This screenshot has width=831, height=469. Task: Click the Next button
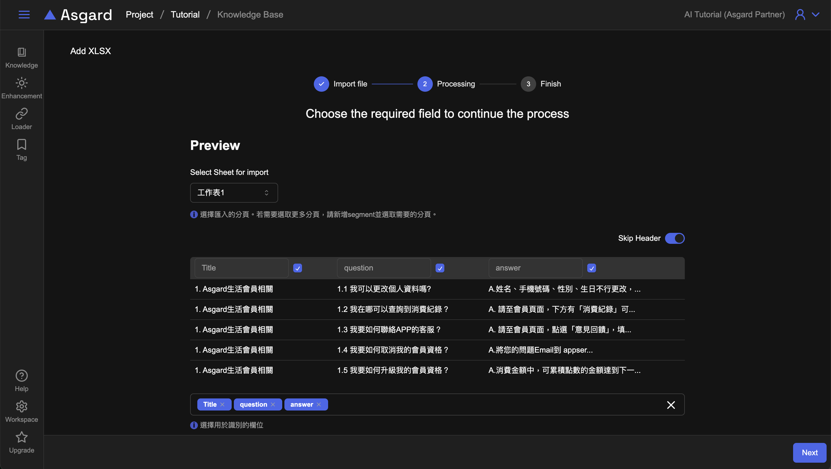coord(809,453)
